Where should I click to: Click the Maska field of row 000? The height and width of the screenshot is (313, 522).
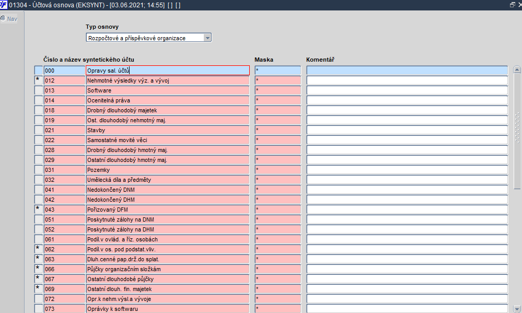(x=277, y=70)
